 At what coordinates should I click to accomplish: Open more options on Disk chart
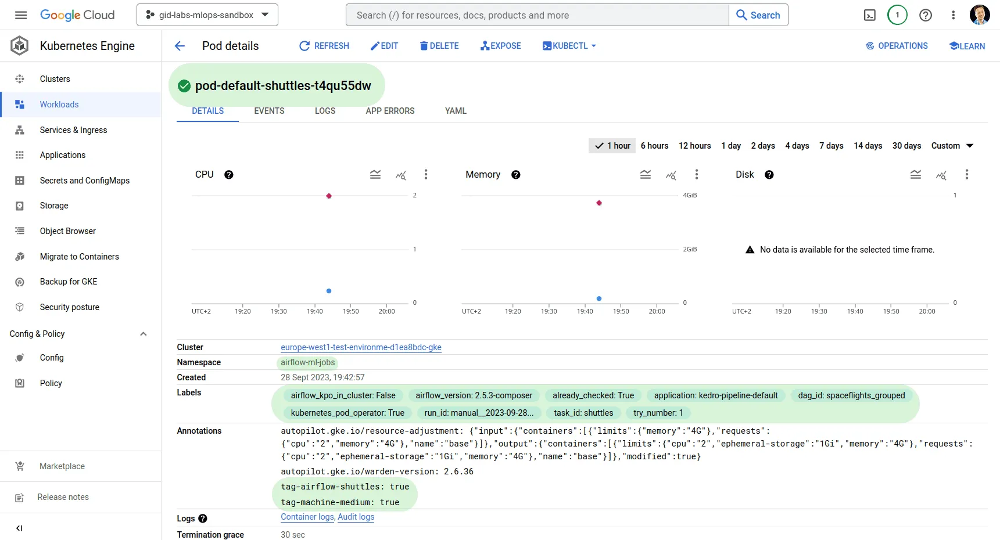[966, 175]
